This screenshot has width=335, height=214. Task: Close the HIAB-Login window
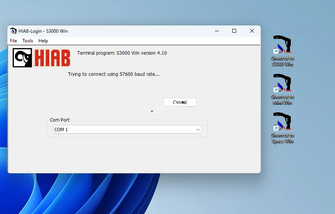coord(252,31)
